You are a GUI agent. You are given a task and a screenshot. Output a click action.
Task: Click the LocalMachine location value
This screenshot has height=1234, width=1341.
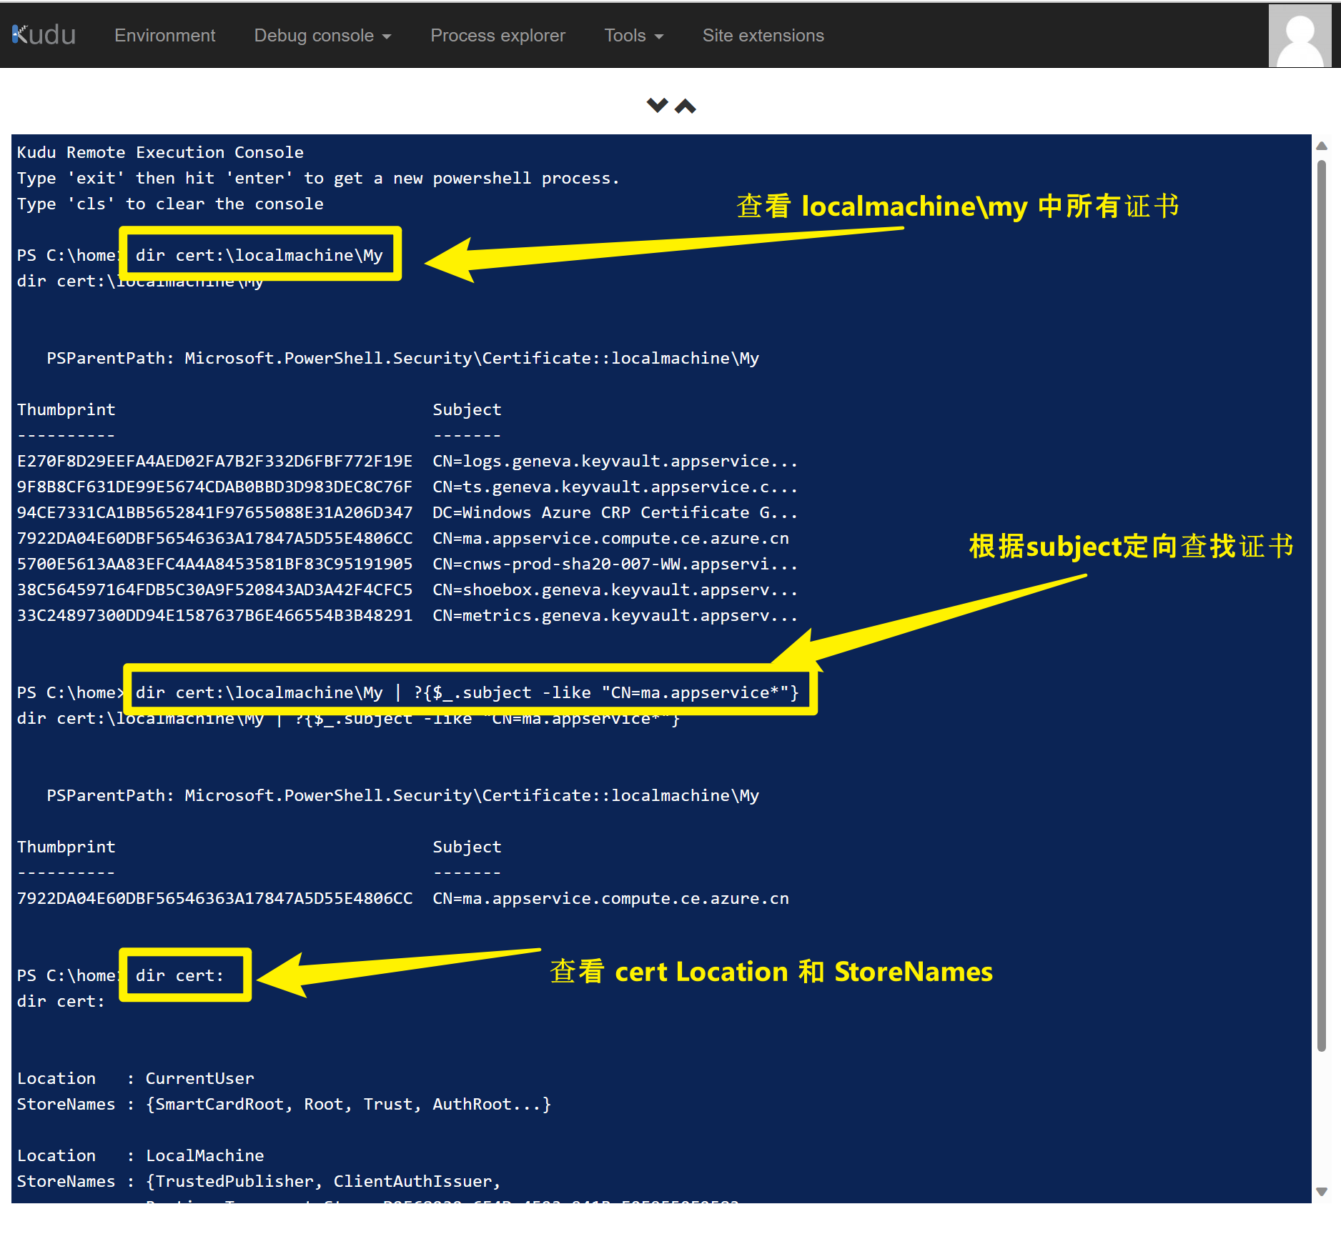(204, 1155)
